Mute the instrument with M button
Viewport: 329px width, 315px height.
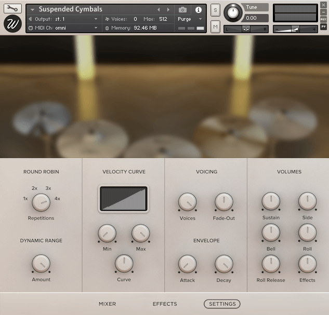[215, 27]
